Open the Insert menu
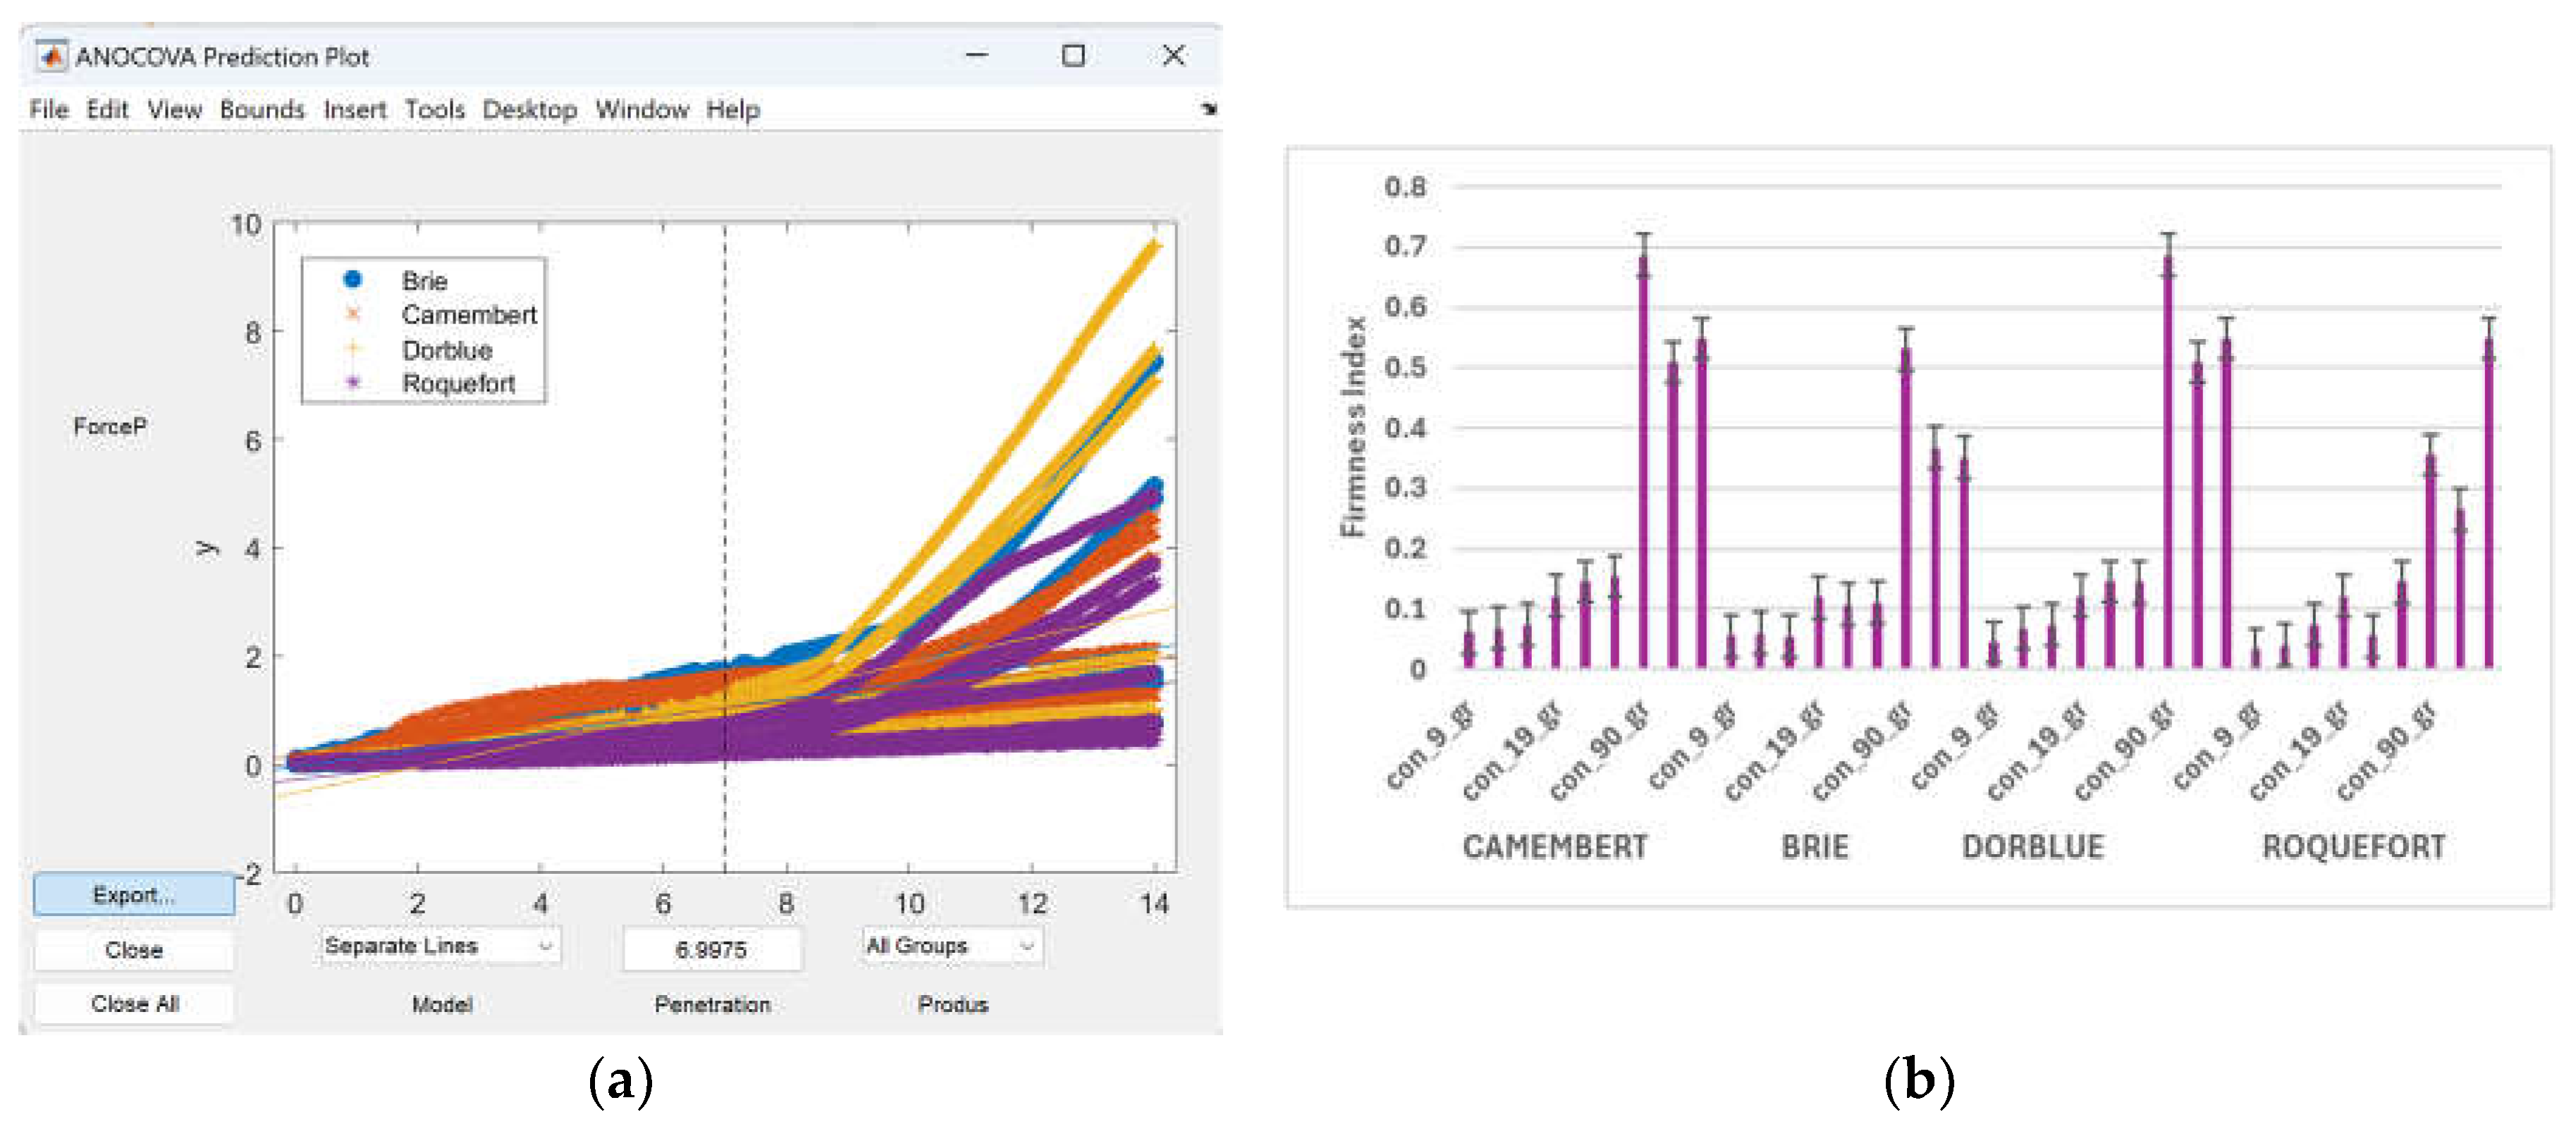 click(x=354, y=109)
